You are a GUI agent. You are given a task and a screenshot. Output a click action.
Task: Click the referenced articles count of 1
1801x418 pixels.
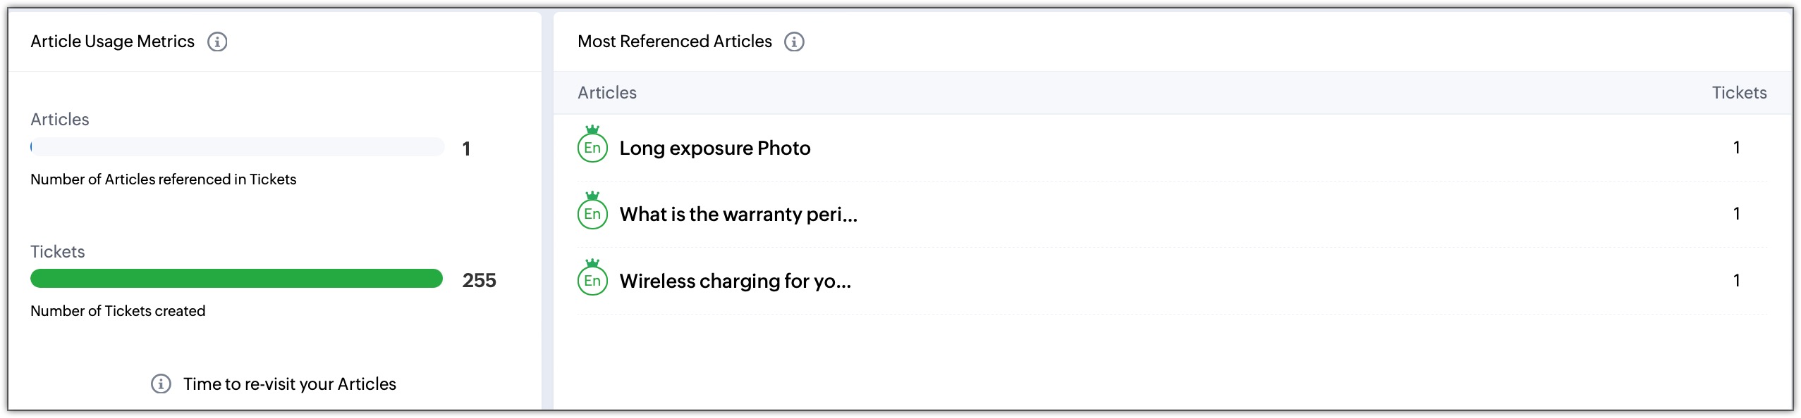tap(466, 149)
